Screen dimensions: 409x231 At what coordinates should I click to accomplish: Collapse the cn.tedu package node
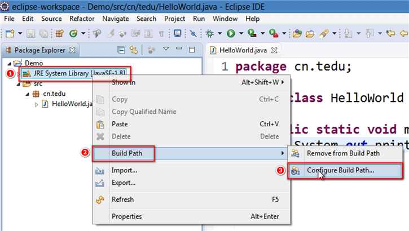(x=27, y=94)
